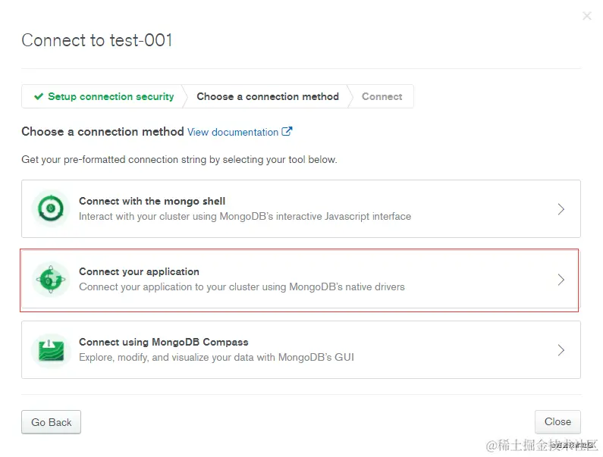Screen dimensions: 603x457
Task: Click the MongoDB Compass icon
Action: pyautogui.click(x=51, y=349)
